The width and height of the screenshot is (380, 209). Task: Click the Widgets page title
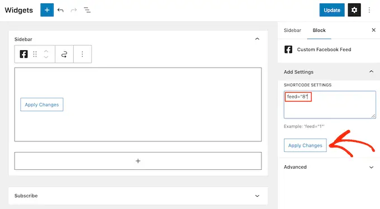click(x=18, y=10)
